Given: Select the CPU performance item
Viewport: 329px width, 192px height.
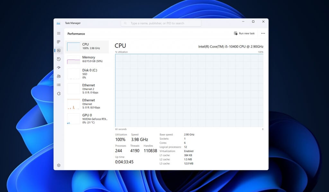Looking at the screenshot, I should (x=87, y=47).
